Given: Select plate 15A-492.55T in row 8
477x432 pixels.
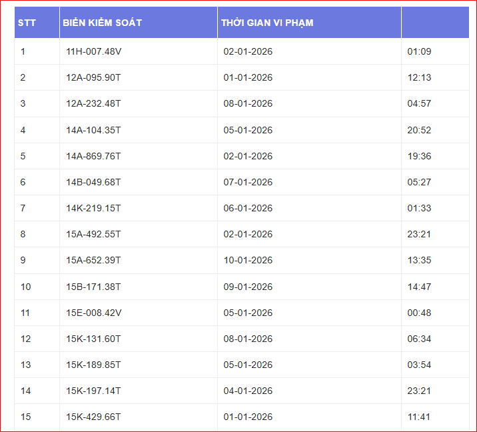Looking at the screenshot, I should pos(93,234).
